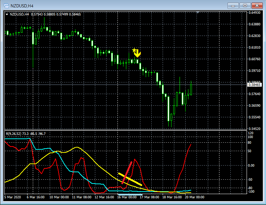Screen dimensions: 266x205
Task: Click the 0.64930 price scale label
Action: click(x=254, y=13)
